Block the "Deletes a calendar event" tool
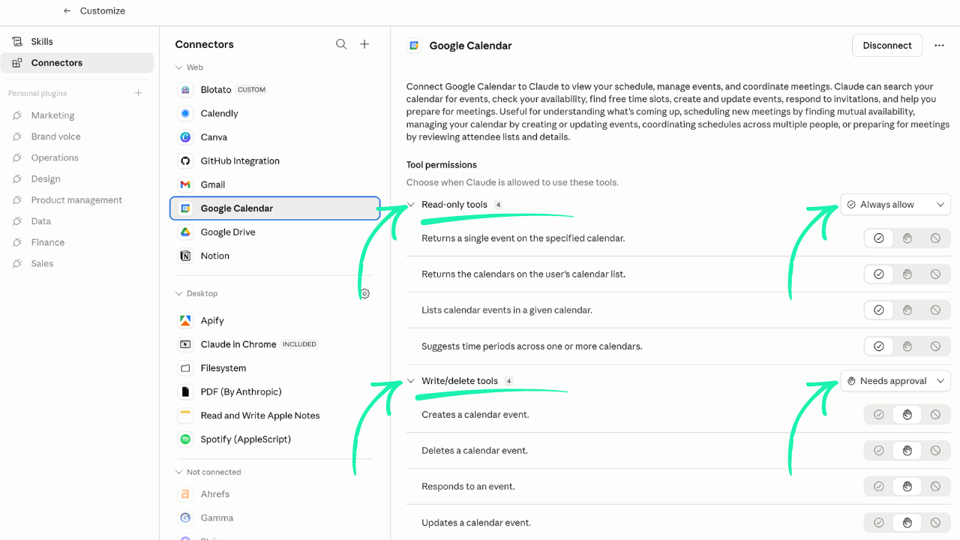This screenshot has width=960, height=540. pos(935,451)
